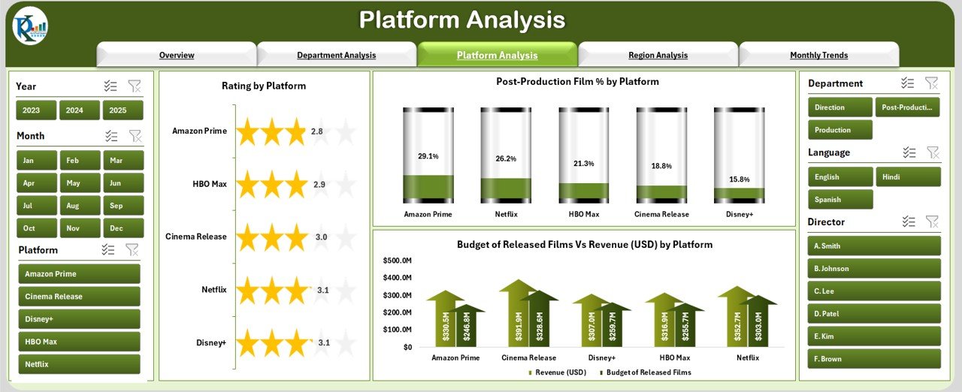The height and width of the screenshot is (392, 962).
Task: Filter by director D. Patel
Action: tap(874, 314)
